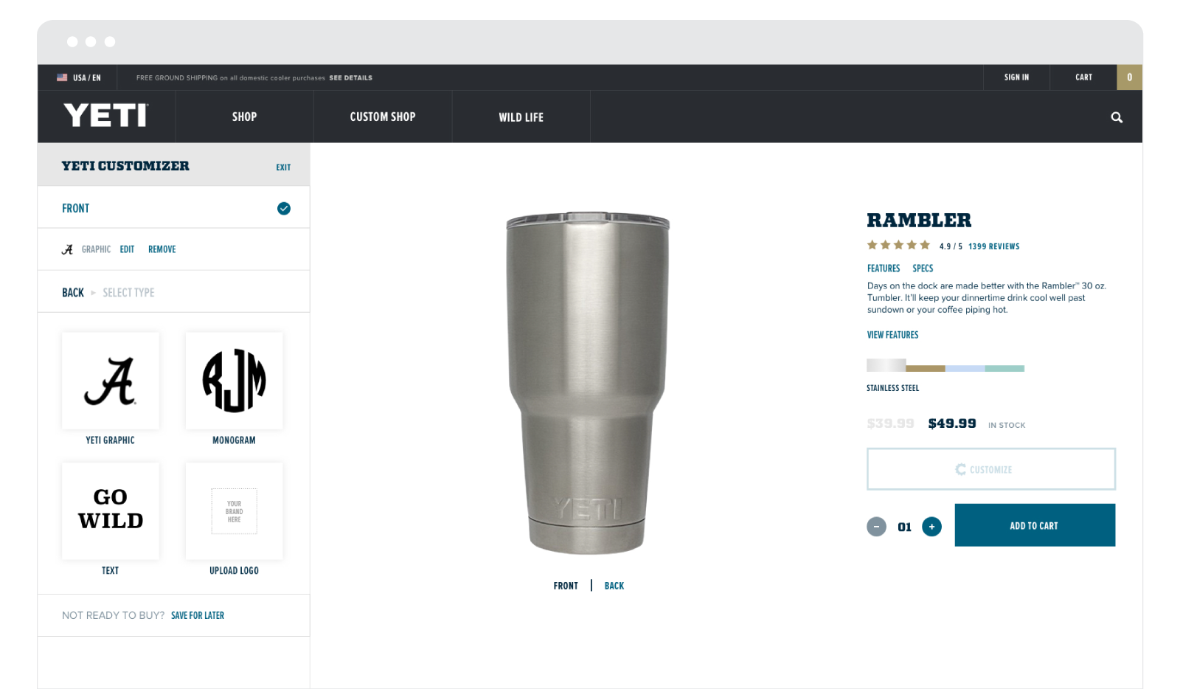Click the 'Select Type' breadcrumb text

(128, 293)
